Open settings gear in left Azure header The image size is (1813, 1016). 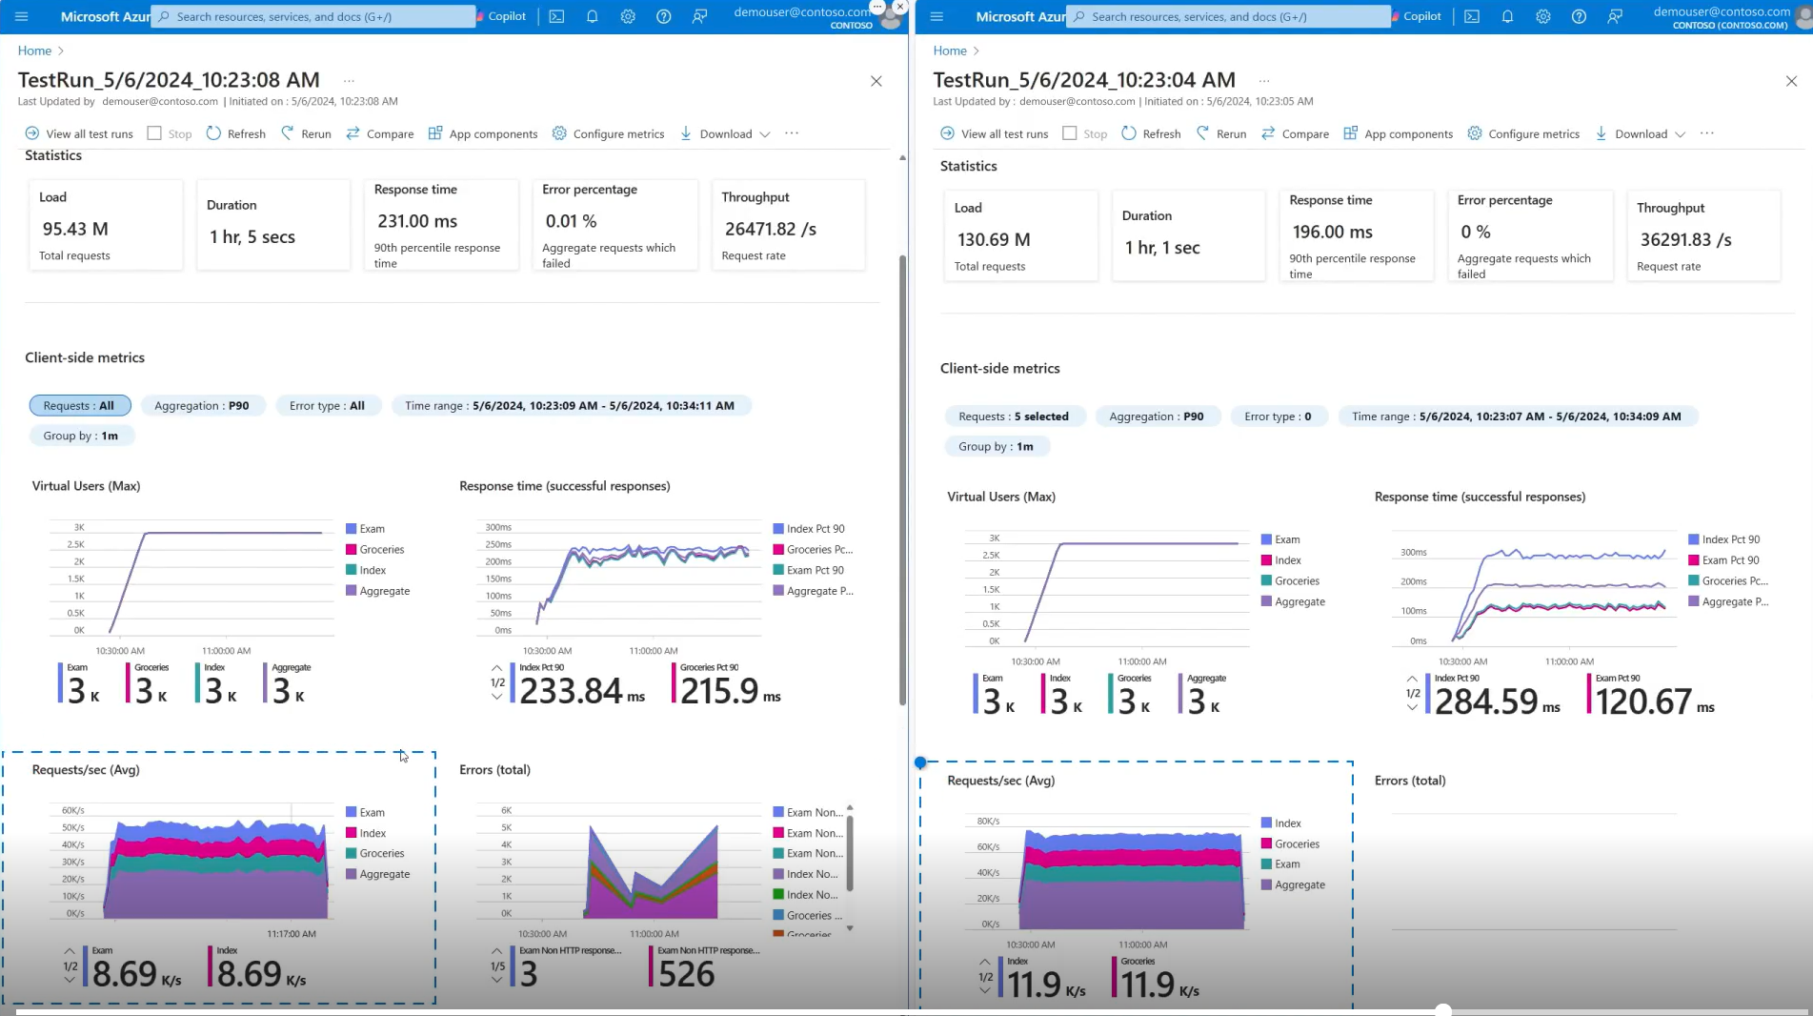pos(628,16)
